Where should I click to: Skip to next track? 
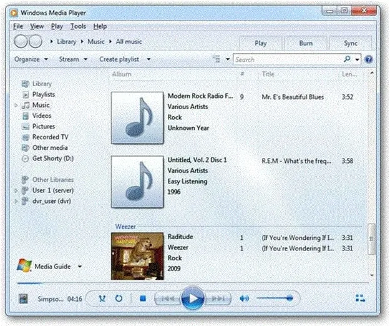218,299
